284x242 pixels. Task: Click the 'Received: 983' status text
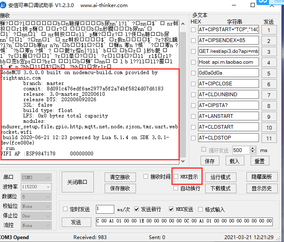[x=90, y=237]
